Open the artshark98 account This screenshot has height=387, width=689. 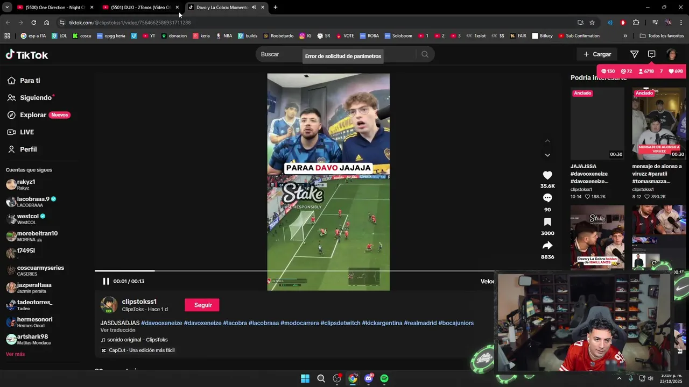[x=27, y=339]
